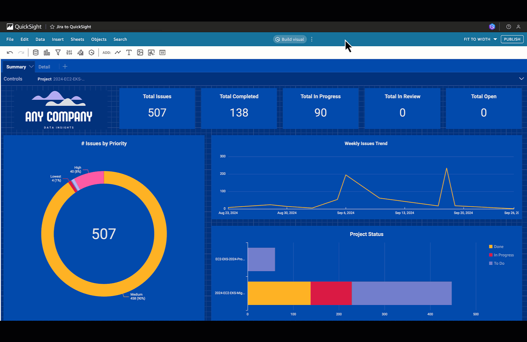Open the Data menu
This screenshot has height=342, width=527.
coord(40,39)
